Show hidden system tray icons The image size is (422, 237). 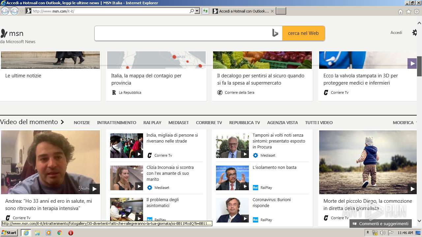coord(368,233)
